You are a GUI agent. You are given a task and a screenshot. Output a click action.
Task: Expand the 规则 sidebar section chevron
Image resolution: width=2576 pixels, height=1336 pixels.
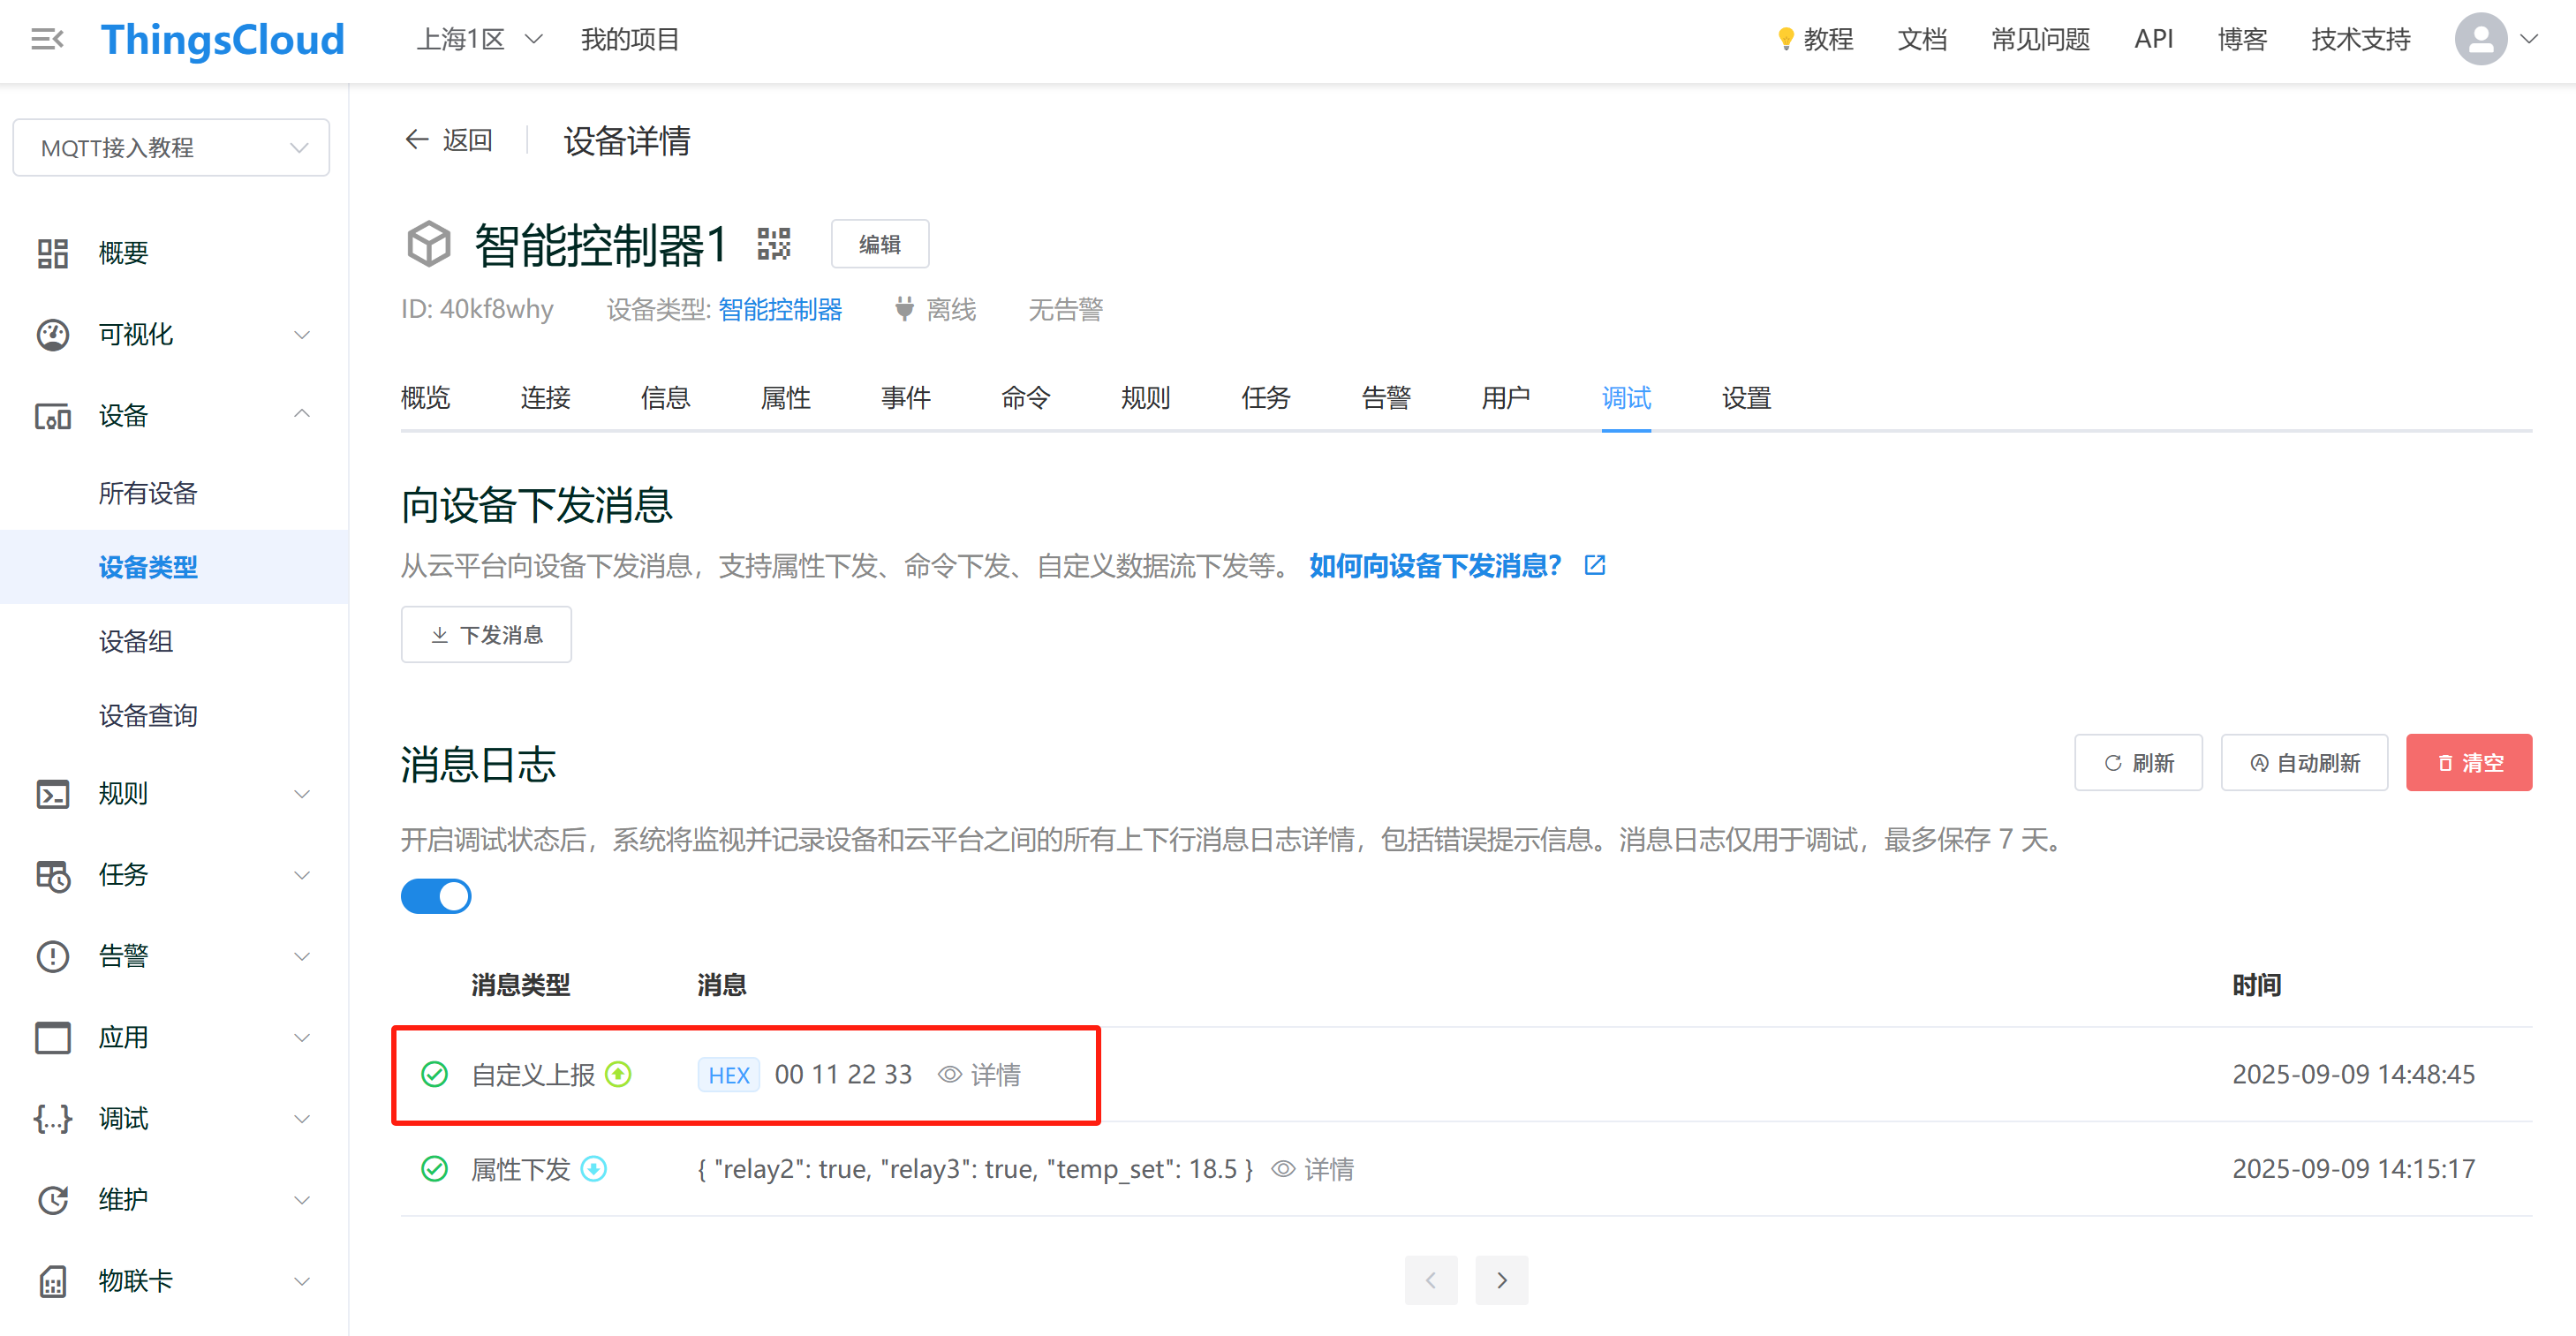[302, 794]
